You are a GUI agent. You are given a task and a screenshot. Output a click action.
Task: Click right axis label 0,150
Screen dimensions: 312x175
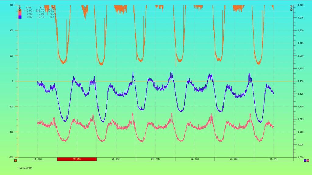301,81
